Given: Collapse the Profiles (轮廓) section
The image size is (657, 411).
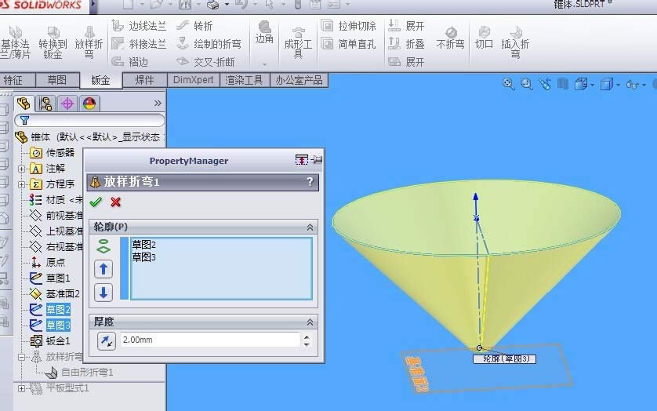Looking at the screenshot, I should click(x=310, y=227).
